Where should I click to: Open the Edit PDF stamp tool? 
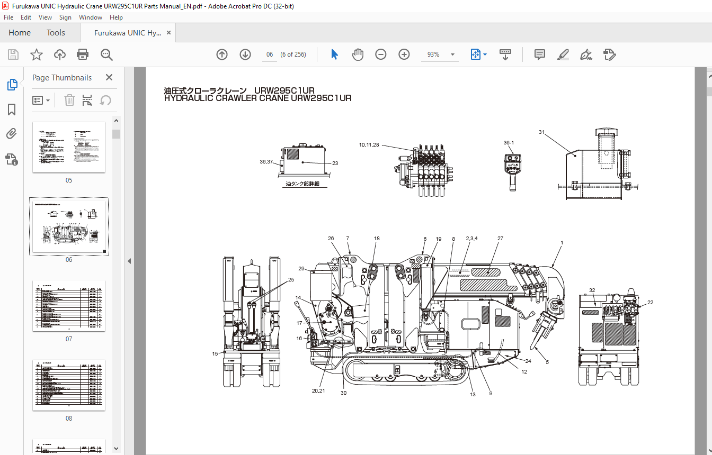pos(609,54)
